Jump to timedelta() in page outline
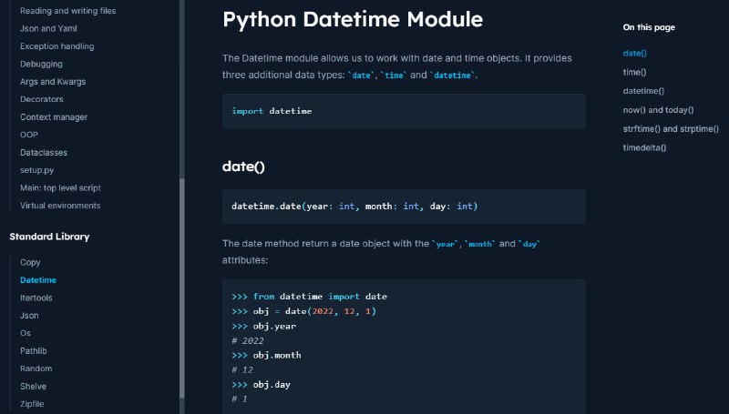 (x=644, y=147)
